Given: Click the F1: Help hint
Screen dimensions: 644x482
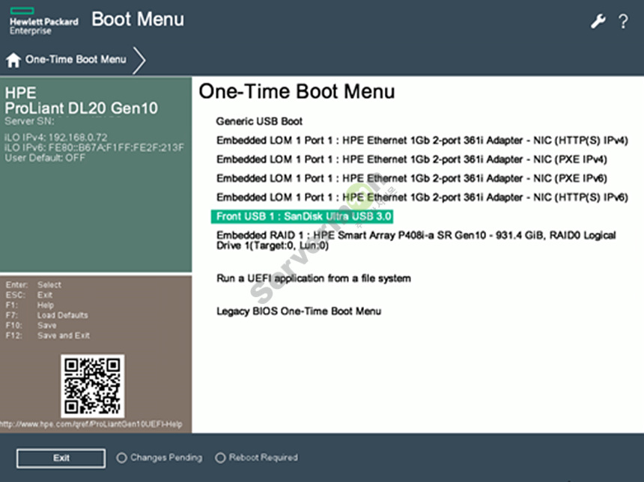Looking at the screenshot, I should tap(30, 305).
